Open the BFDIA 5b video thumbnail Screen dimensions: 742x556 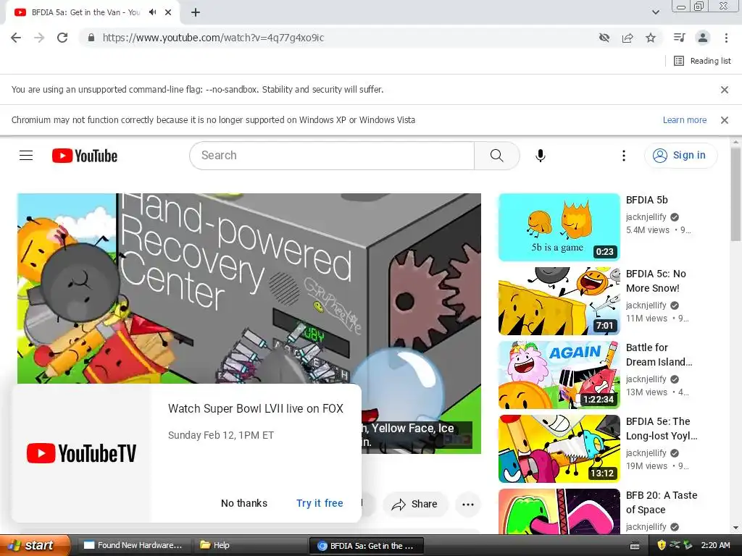pyautogui.click(x=559, y=227)
